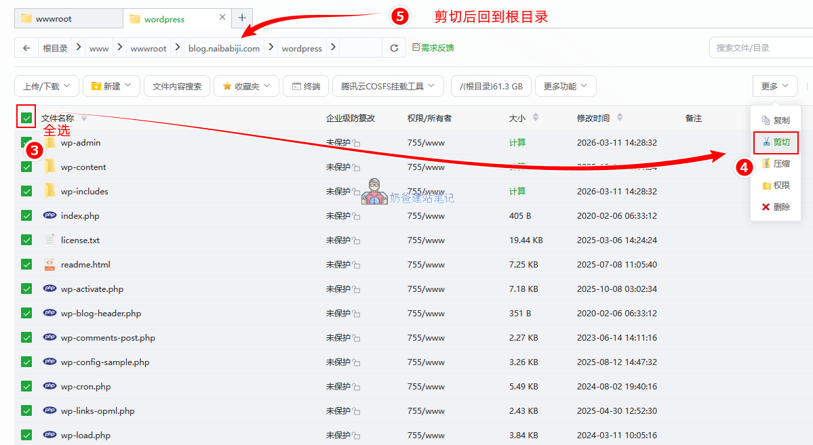This screenshot has width=813, height=445.
Task: Toggle the select-all checkbox in header
Action: point(26,119)
